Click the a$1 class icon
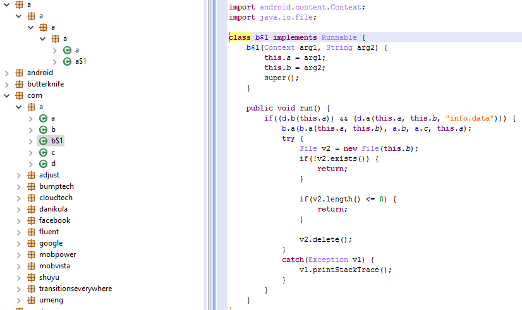This screenshot has height=310, width=522. click(67, 61)
